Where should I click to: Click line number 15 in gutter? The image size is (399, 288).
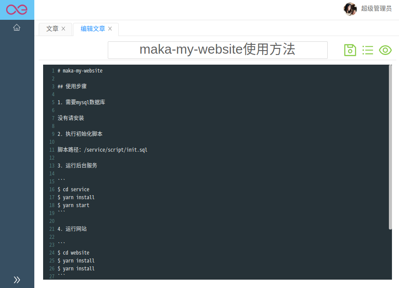tap(52, 182)
